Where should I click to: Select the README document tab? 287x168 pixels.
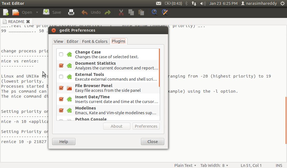[16, 22]
